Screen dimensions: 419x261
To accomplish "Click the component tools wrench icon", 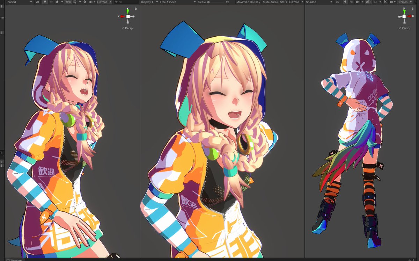I will tap(84, 2).
